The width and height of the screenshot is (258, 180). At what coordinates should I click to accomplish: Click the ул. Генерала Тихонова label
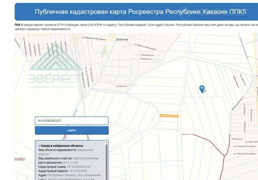(244, 146)
